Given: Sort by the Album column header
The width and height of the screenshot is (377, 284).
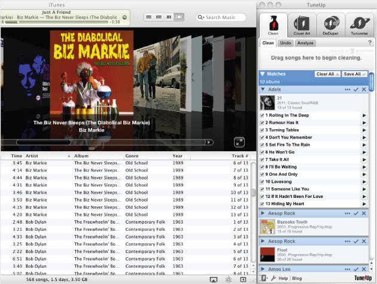Looking at the screenshot, I should click(x=98, y=155).
